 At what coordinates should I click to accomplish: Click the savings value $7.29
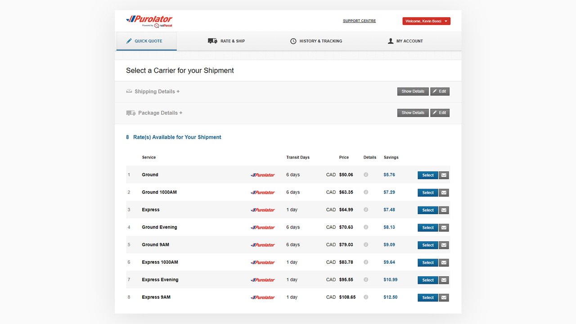click(x=389, y=192)
